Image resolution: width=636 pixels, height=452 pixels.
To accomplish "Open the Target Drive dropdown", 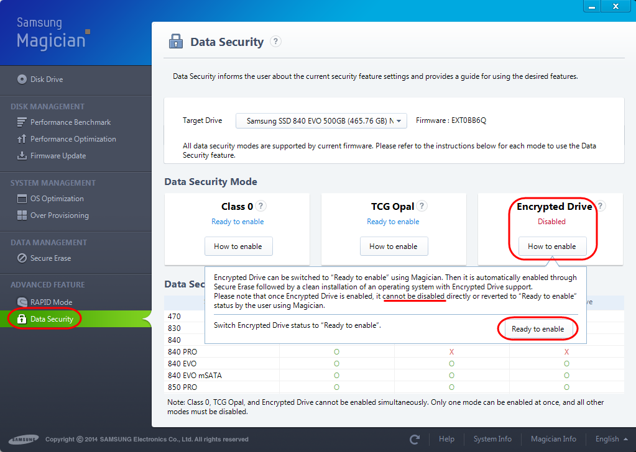I will click(321, 120).
